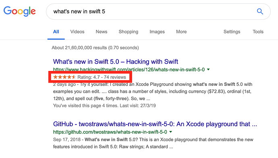The image size is (278, 158).
Task: Open What's new in Swift 5.0 result
Action: [115, 62]
